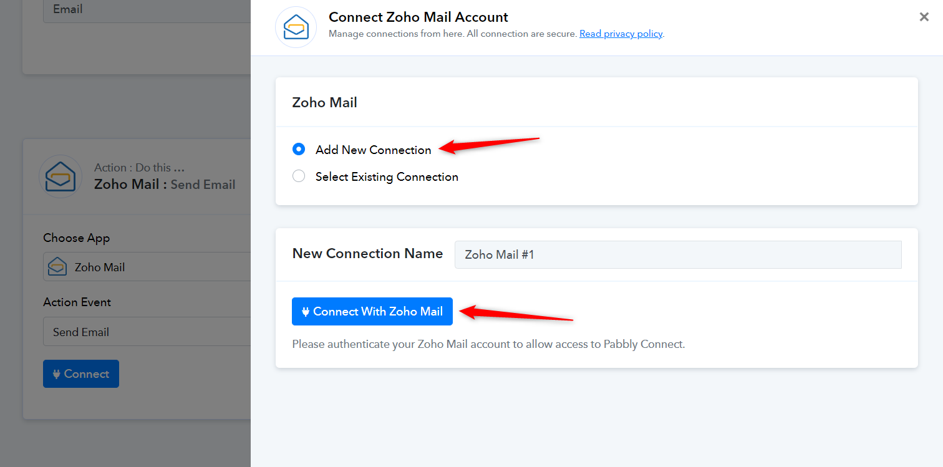Click the blue Connect button on the left
Screen dimensions: 943x467
pyautogui.click(x=81, y=373)
